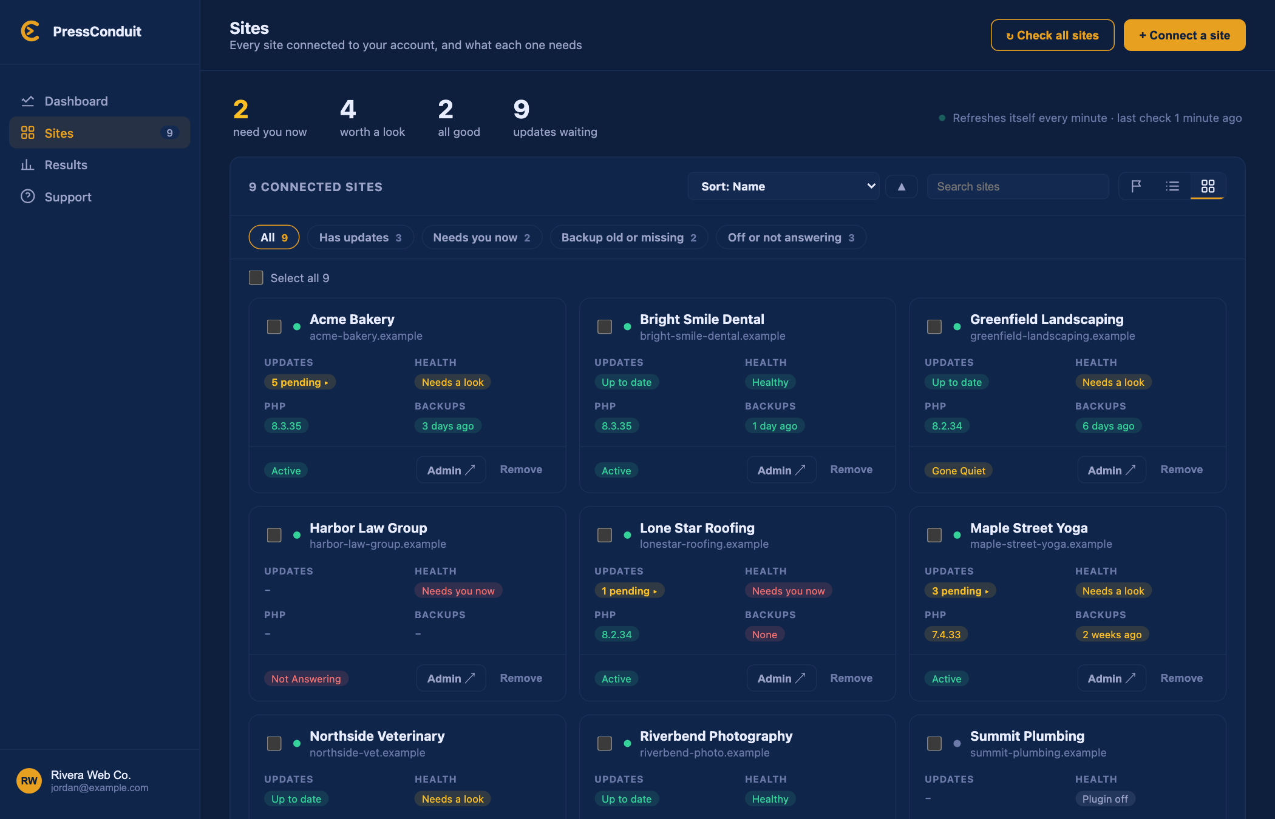Check the Acme Bakery checkbox
The image size is (1275, 819).
click(274, 327)
